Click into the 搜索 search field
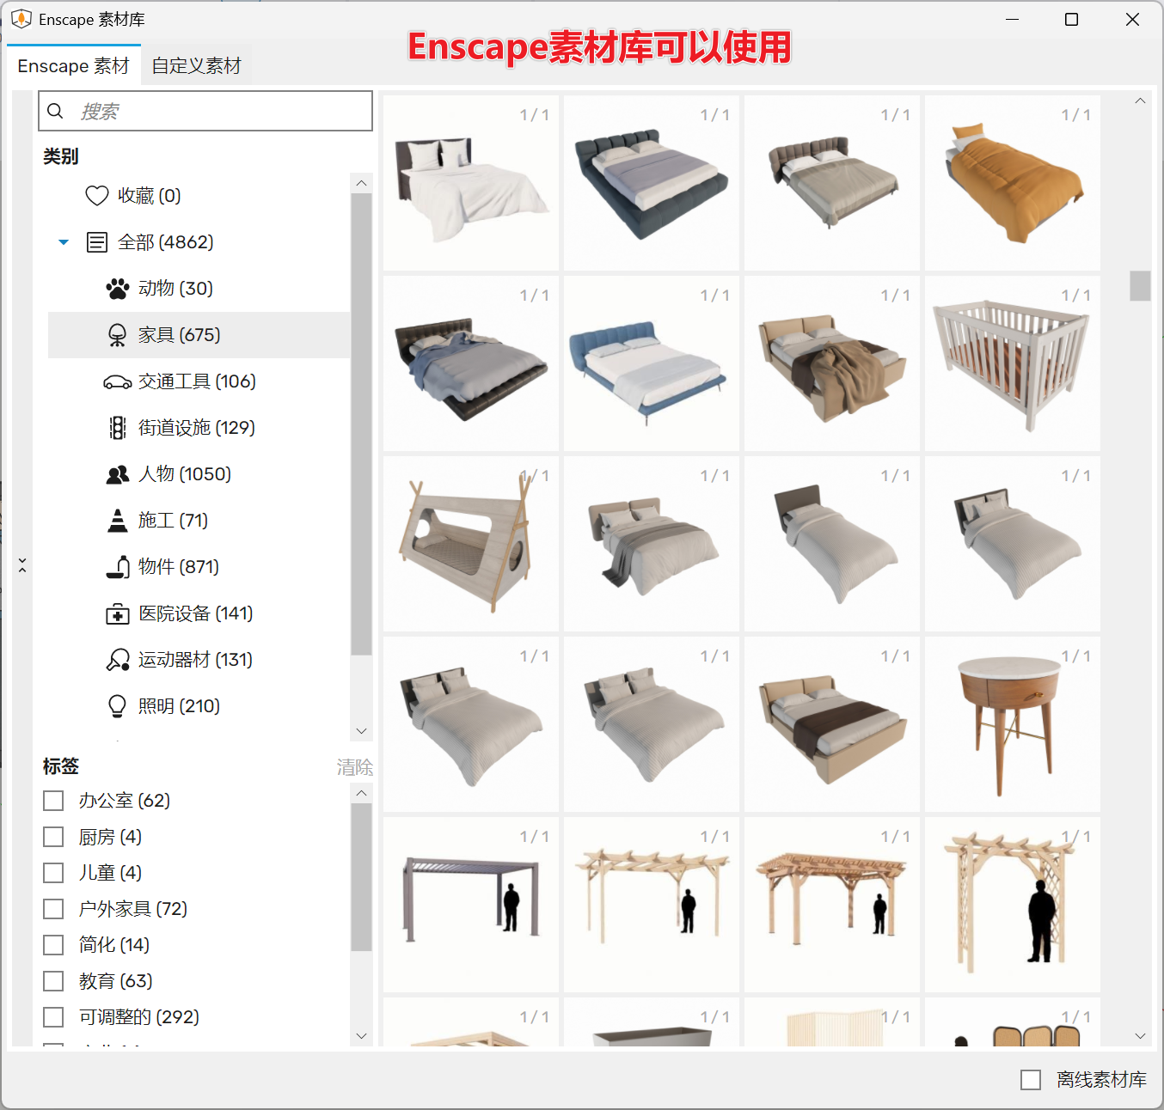 click(205, 111)
